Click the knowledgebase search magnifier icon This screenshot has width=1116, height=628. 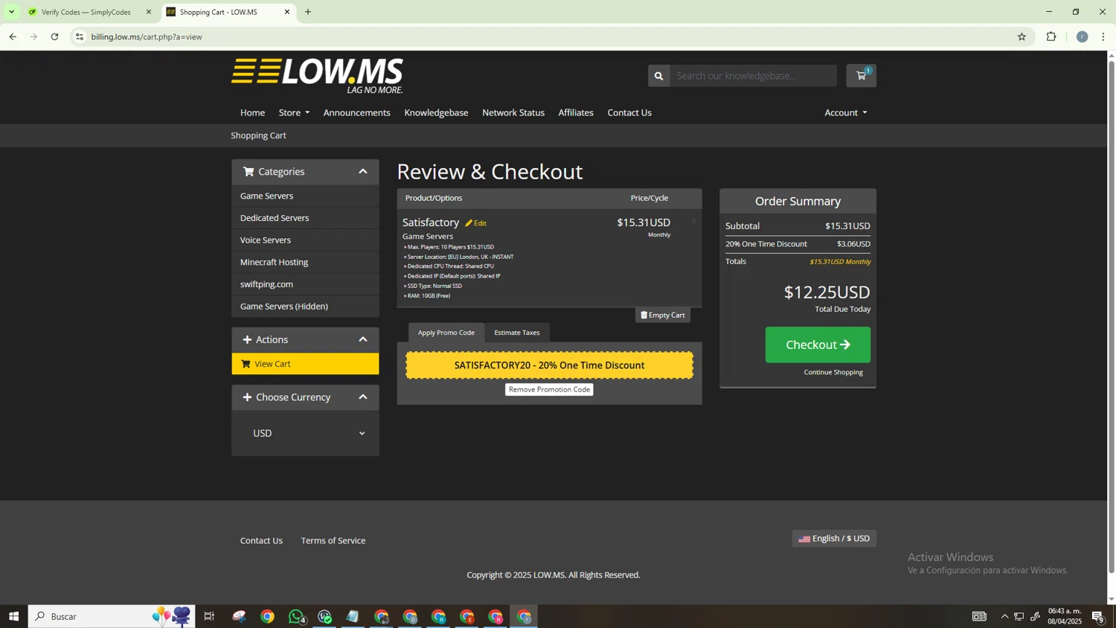coord(658,76)
